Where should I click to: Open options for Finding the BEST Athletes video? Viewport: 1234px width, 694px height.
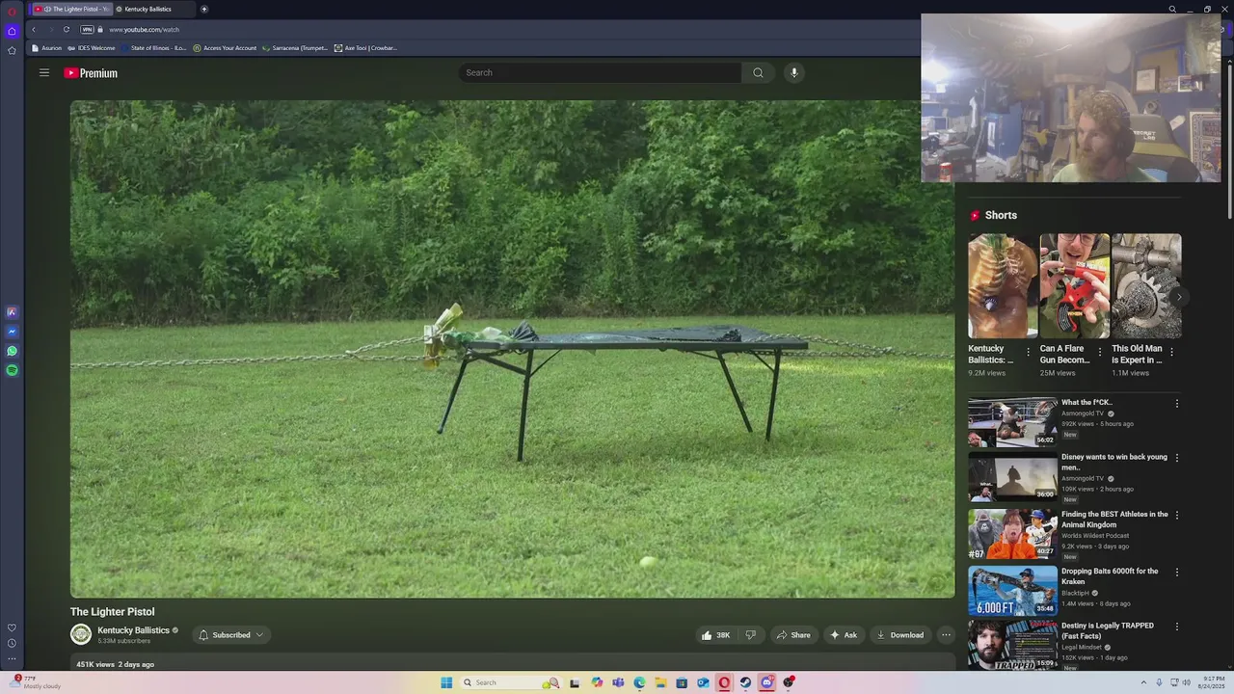point(1176,516)
